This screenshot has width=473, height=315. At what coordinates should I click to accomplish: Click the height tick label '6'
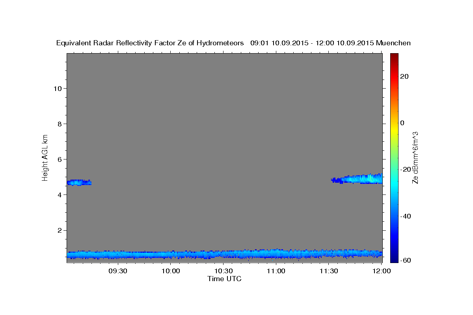60,159
